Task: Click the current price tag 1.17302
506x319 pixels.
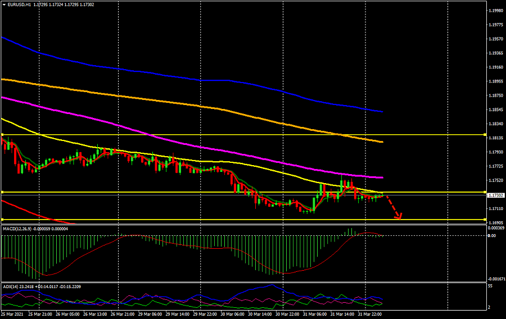Action: [496, 195]
